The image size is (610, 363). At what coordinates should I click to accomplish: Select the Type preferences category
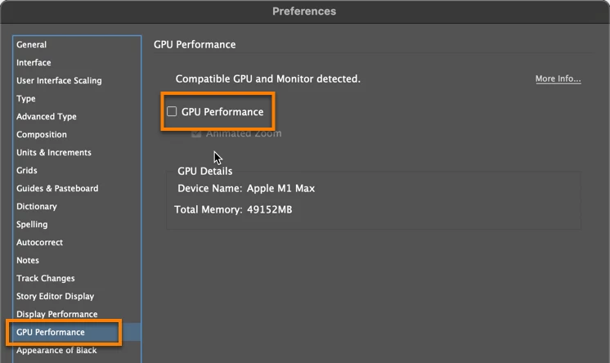pyautogui.click(x=25, y=98)
